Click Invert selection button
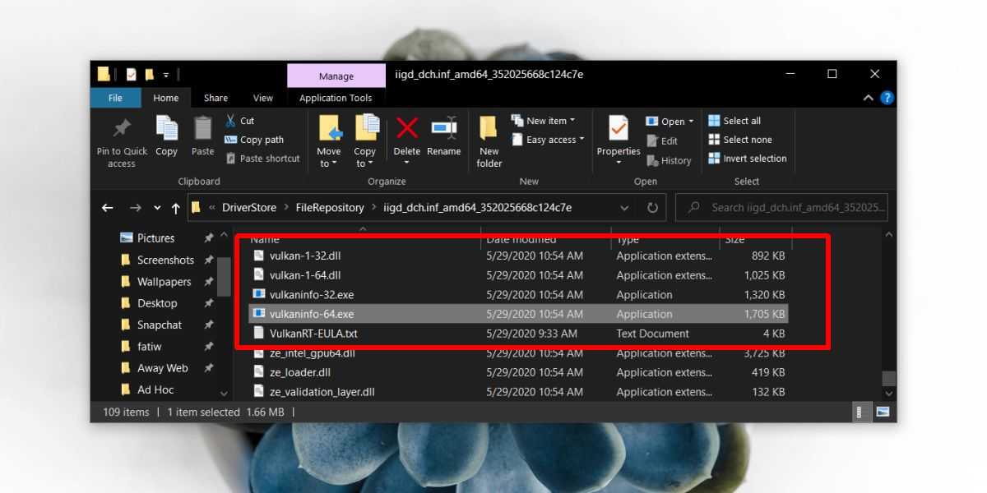987x493 pixels. coord(747,159)
